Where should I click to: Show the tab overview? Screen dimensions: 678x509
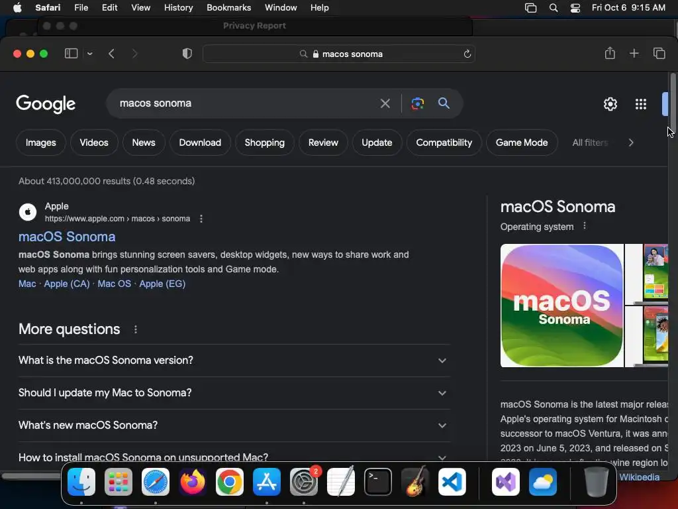[659, 53]
